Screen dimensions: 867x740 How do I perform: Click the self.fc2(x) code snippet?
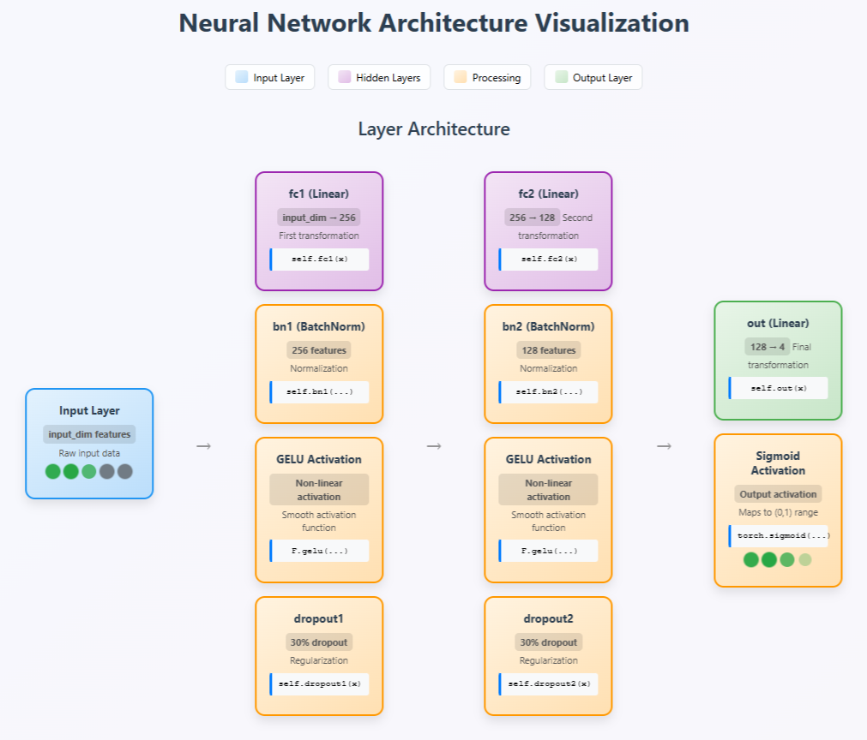[549, 259]
